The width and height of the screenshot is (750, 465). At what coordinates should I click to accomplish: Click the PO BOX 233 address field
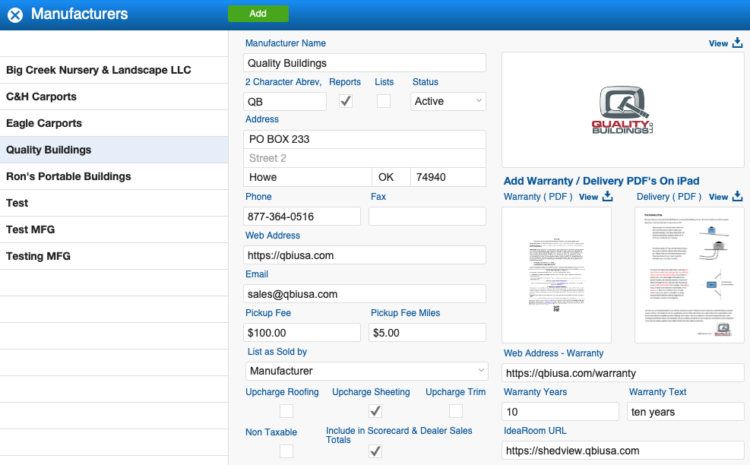click(x=365, y=139)
